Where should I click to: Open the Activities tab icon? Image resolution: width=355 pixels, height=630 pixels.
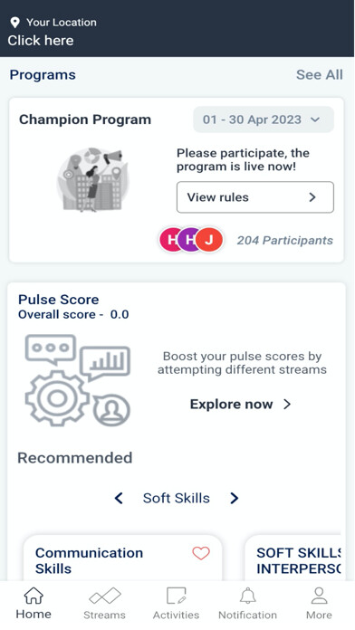click(176, 596)
